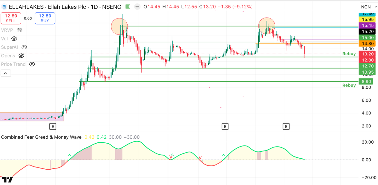The image size is (378, 185).
Task: Click the upper Rebuy text label
Action: pos(349,54)
